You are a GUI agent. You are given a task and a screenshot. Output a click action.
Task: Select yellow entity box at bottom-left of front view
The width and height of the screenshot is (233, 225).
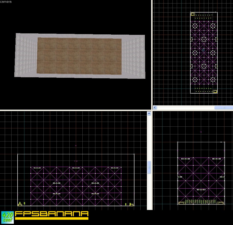pyautogui.click(x=20, y=204)
